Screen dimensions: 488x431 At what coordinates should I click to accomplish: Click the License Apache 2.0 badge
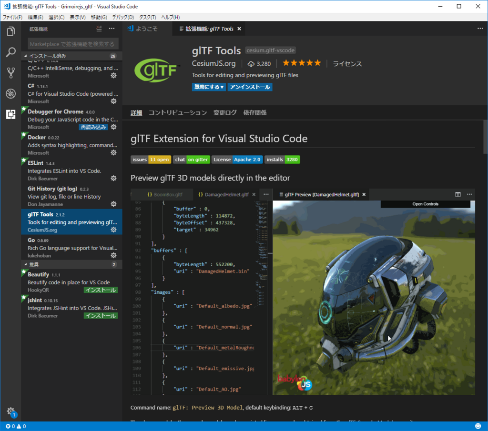237,160
